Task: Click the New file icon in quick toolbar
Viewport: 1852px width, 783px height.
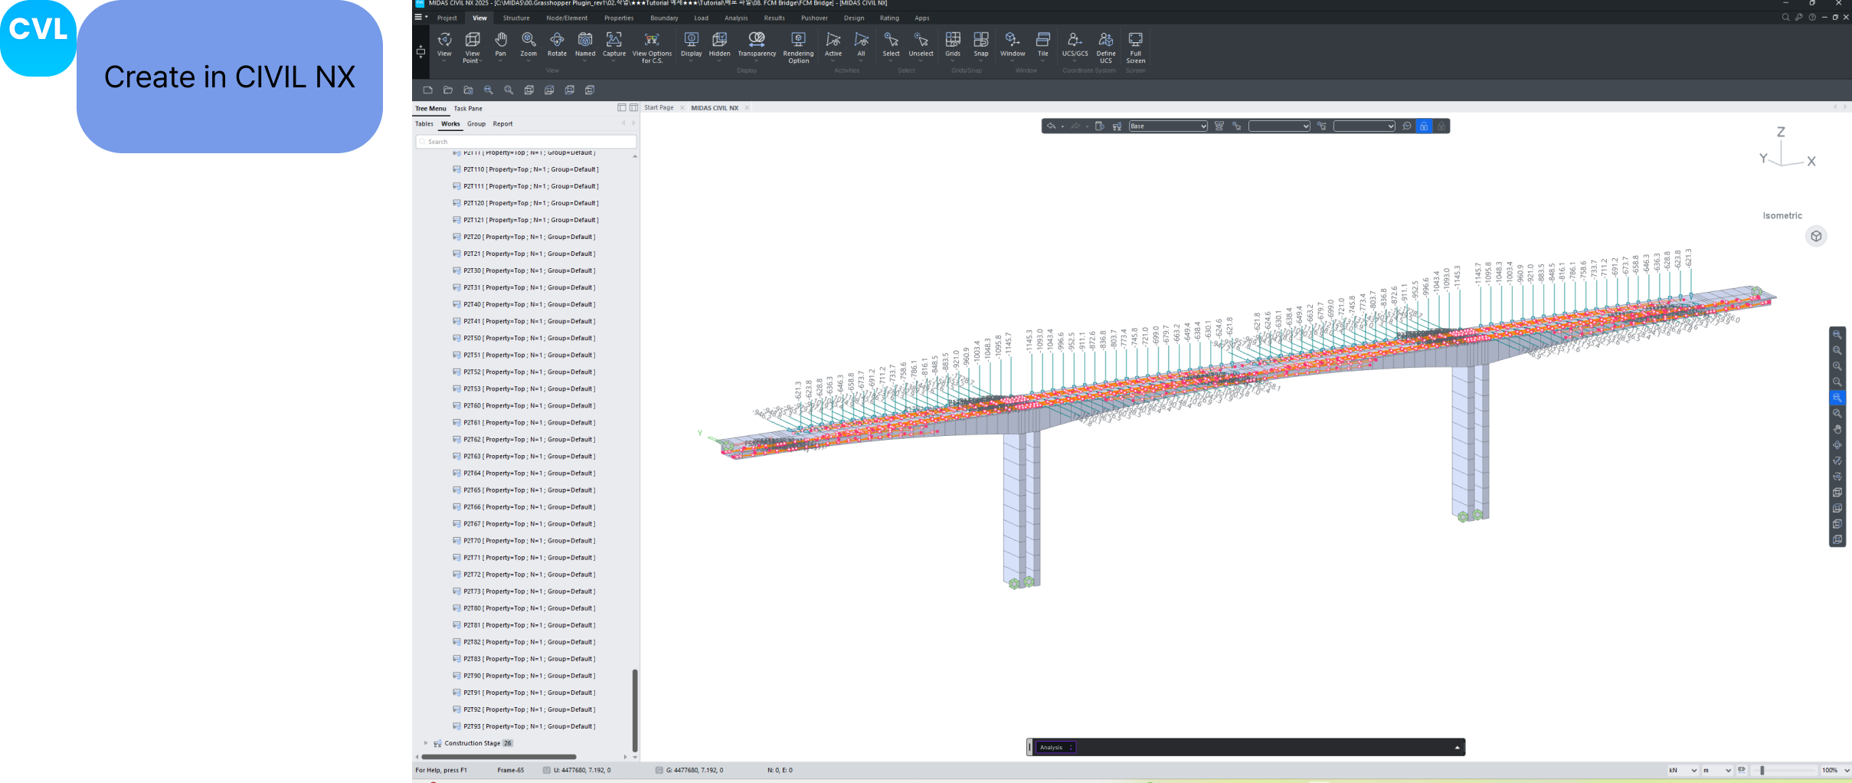Action: click(x=427, y=90)
